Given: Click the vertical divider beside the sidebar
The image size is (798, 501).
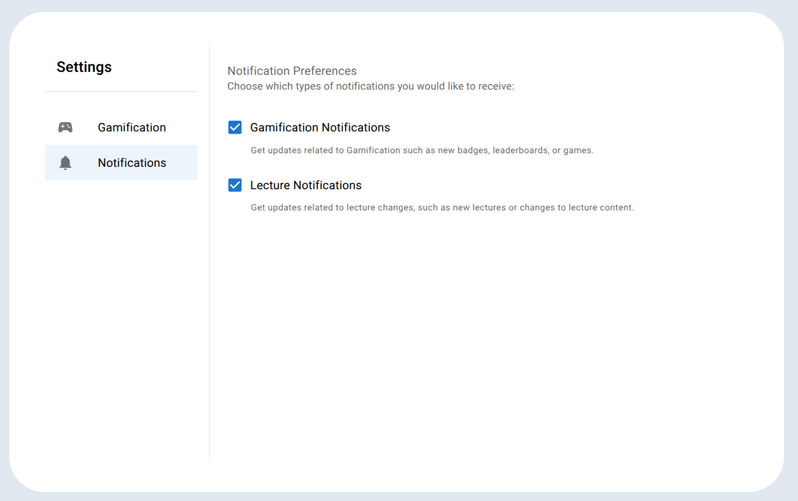Looking at the screenshot, I should tap(209, 252).
